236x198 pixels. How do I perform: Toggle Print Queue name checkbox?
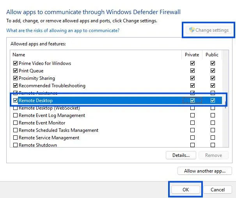(15, 70)
